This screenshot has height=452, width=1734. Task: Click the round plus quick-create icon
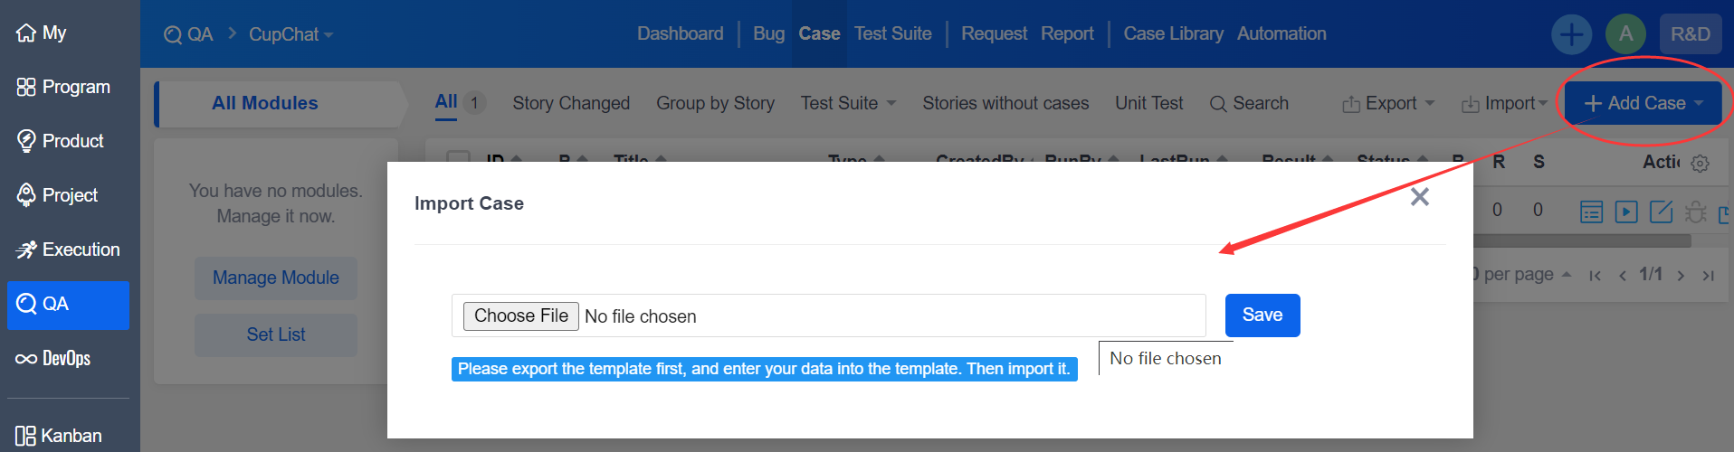(1571, 34)
